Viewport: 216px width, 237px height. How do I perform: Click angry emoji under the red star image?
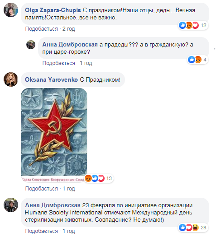(88, 178)
